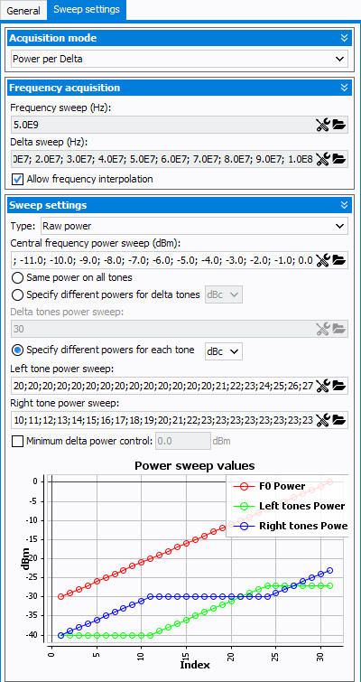Load Right tone power sweep from folder
This screenshot has width=361, height=682.
point(338,420)
